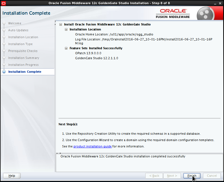The image size is (224, 182).
Task: Collapse the Feature Sets Installed Successfully section
Action: [66, 48]
